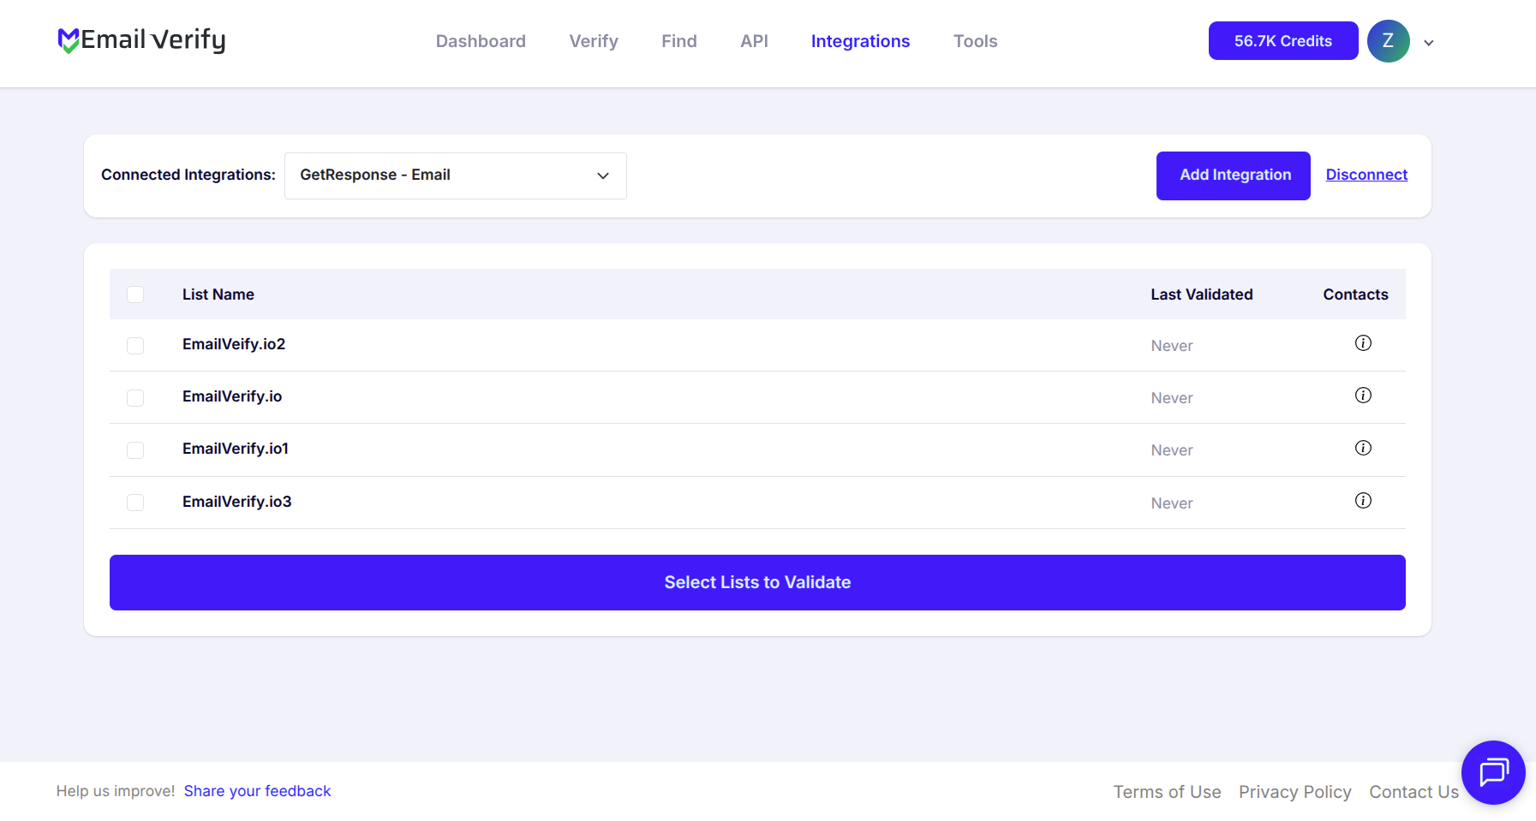Open the Find menu item
Image resolution: width=1536 pixels, height=821 pixels.
[x=679, y=41]
